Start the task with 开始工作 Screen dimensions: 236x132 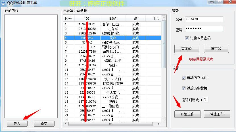187,114
